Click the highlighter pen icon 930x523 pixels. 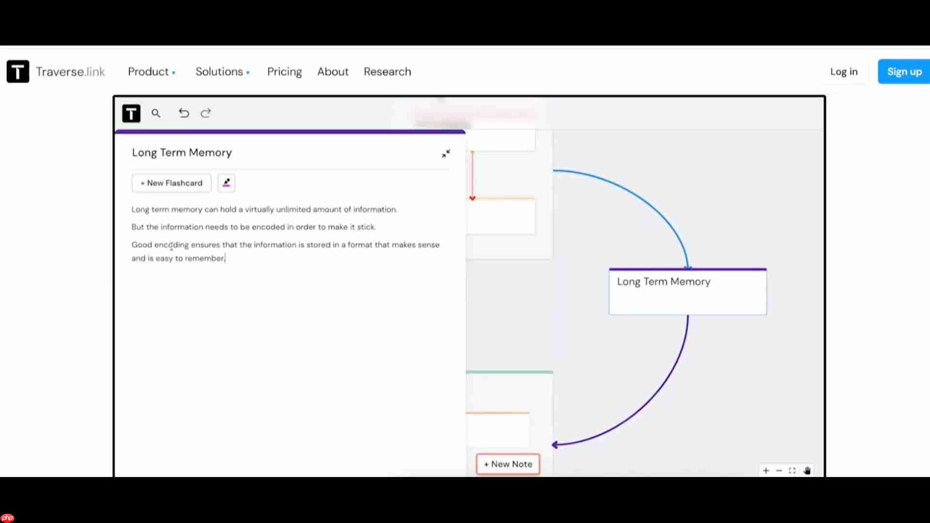click(x=226, y=183)
